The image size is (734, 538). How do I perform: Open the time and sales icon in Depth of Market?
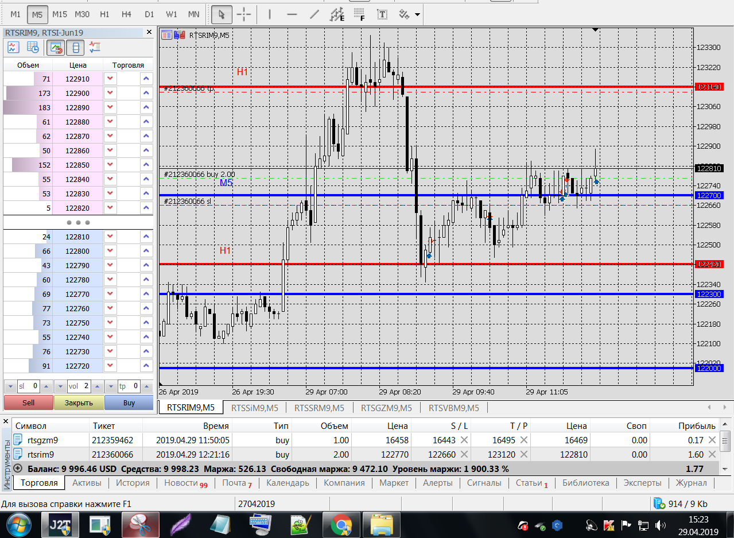pyautogui.click(x=33, y=48)
